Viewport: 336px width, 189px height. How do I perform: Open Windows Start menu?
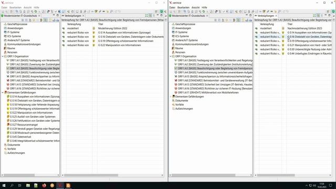pyautogui.click(x=4, y=185)
